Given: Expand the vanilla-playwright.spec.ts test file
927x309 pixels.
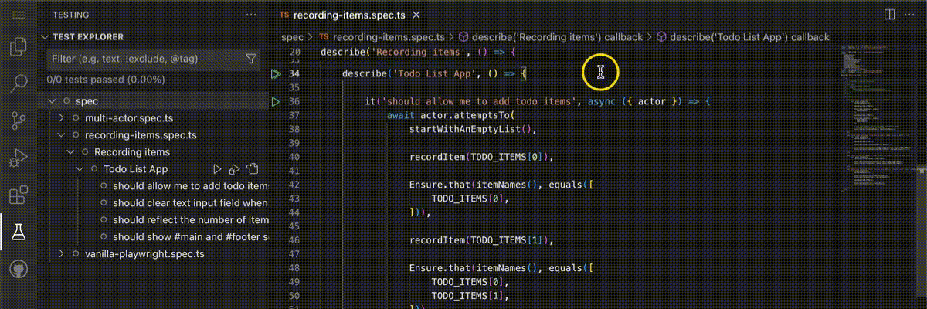Looking at the screenshot, I should [x=62, y=253].
